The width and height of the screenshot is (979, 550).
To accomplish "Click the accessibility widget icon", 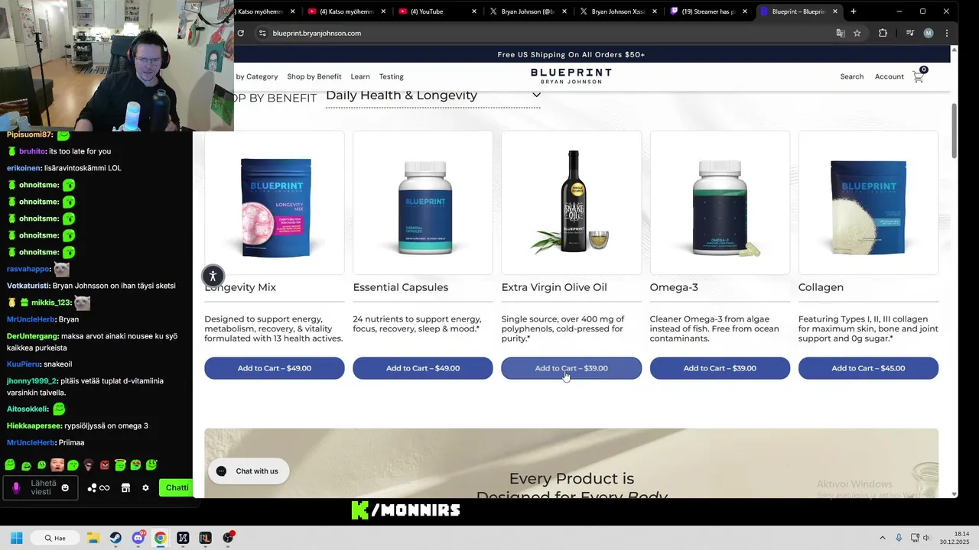I will 213,276.
